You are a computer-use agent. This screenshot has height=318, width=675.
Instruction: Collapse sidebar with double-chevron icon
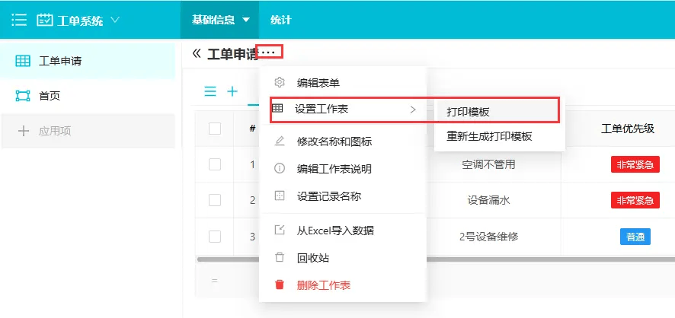(x=197, y=53)
